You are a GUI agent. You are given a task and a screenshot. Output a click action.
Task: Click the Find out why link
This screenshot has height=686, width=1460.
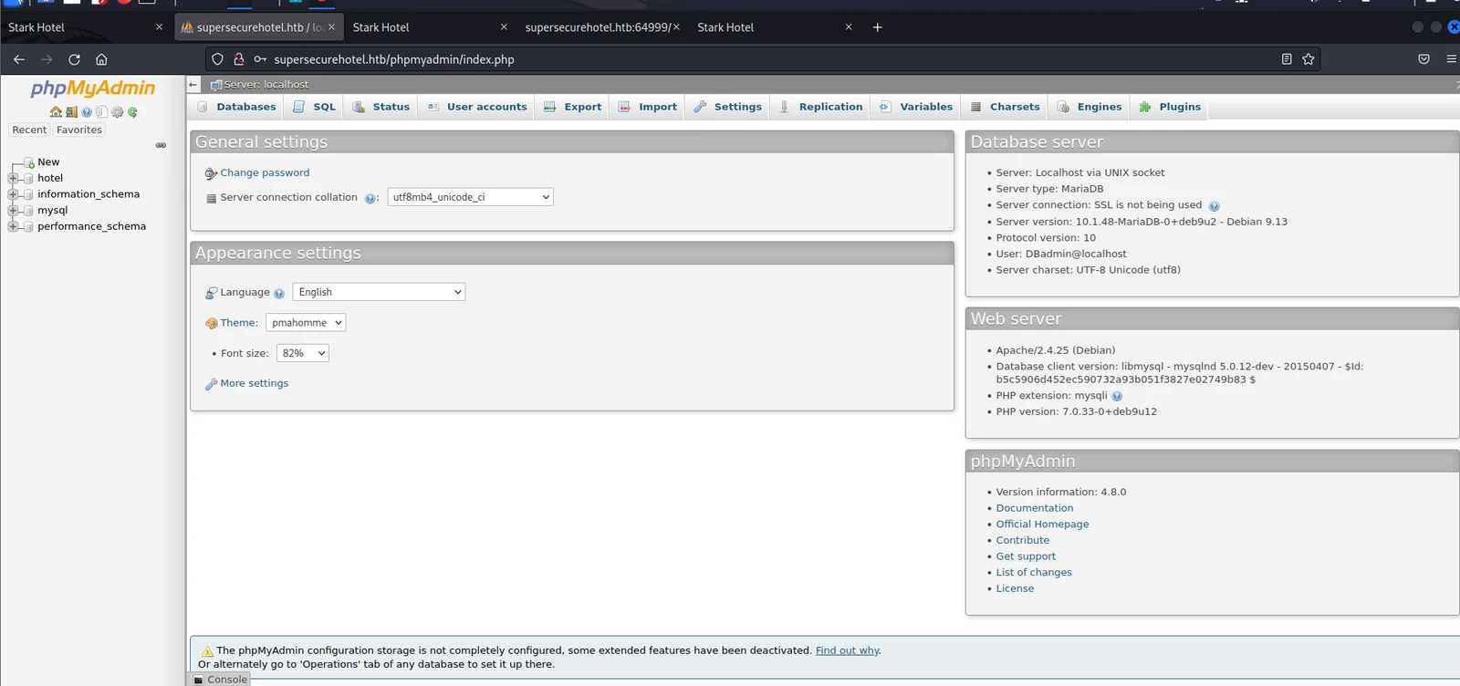[847, 651]
